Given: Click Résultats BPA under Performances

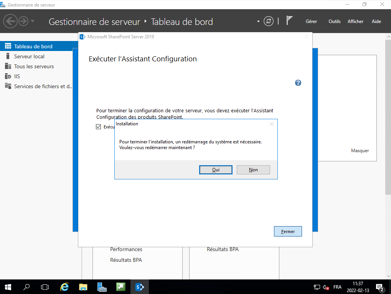Looking at the screenshot, I should 126,260.
